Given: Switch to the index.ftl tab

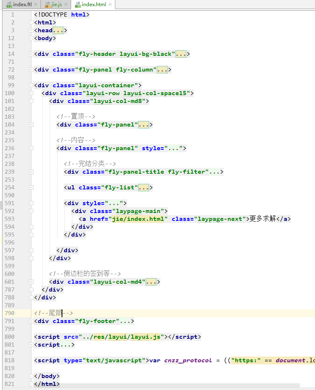Looking at the screenshot, I should (22, 5).
